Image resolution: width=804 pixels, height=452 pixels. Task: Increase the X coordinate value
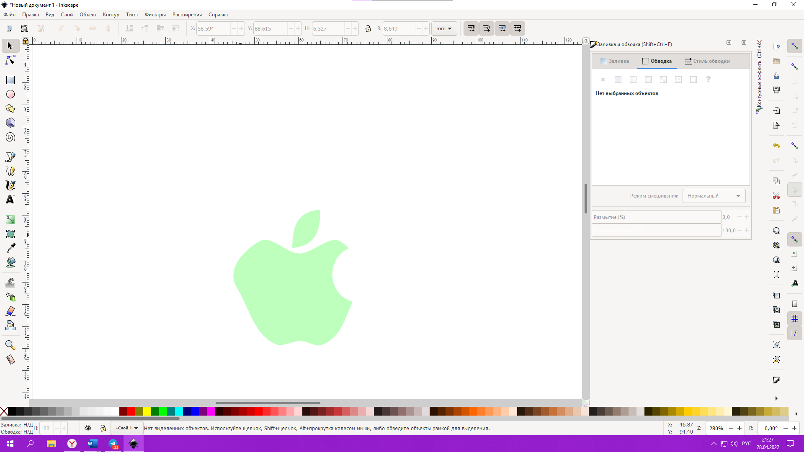pos(241,28)
